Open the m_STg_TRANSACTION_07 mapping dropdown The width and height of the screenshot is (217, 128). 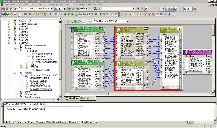tap(127, 21)
